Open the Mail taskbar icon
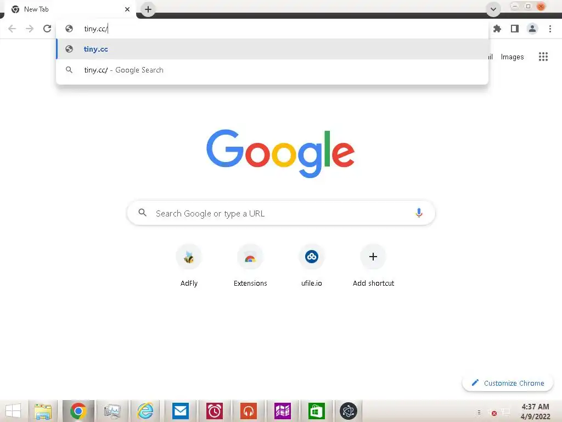562x422 pixels. [x=180, y=411]
